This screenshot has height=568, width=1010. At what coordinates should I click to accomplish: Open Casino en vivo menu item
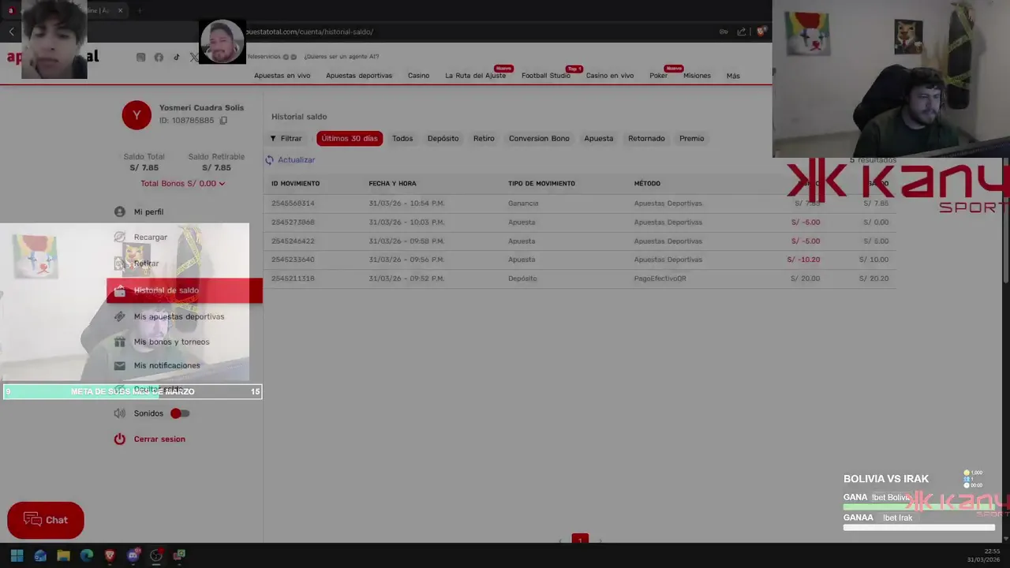click(x=610, y=76)
